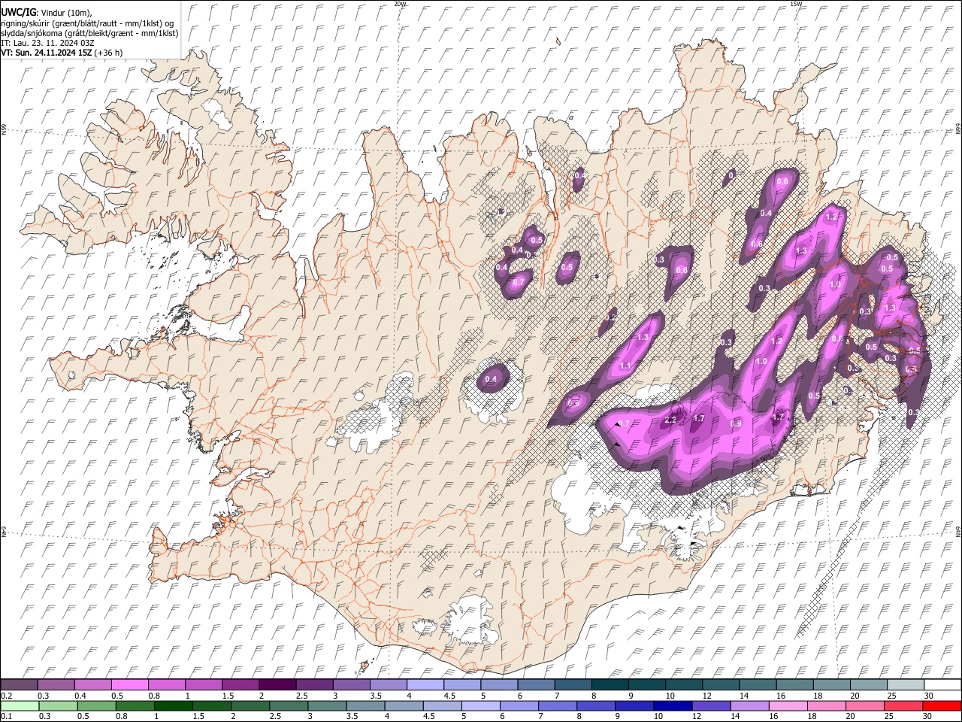
Task: Click the initial time line 'IT: Lau. 23. 11. 2024 03Z'
Action: (x=48, y=43)
